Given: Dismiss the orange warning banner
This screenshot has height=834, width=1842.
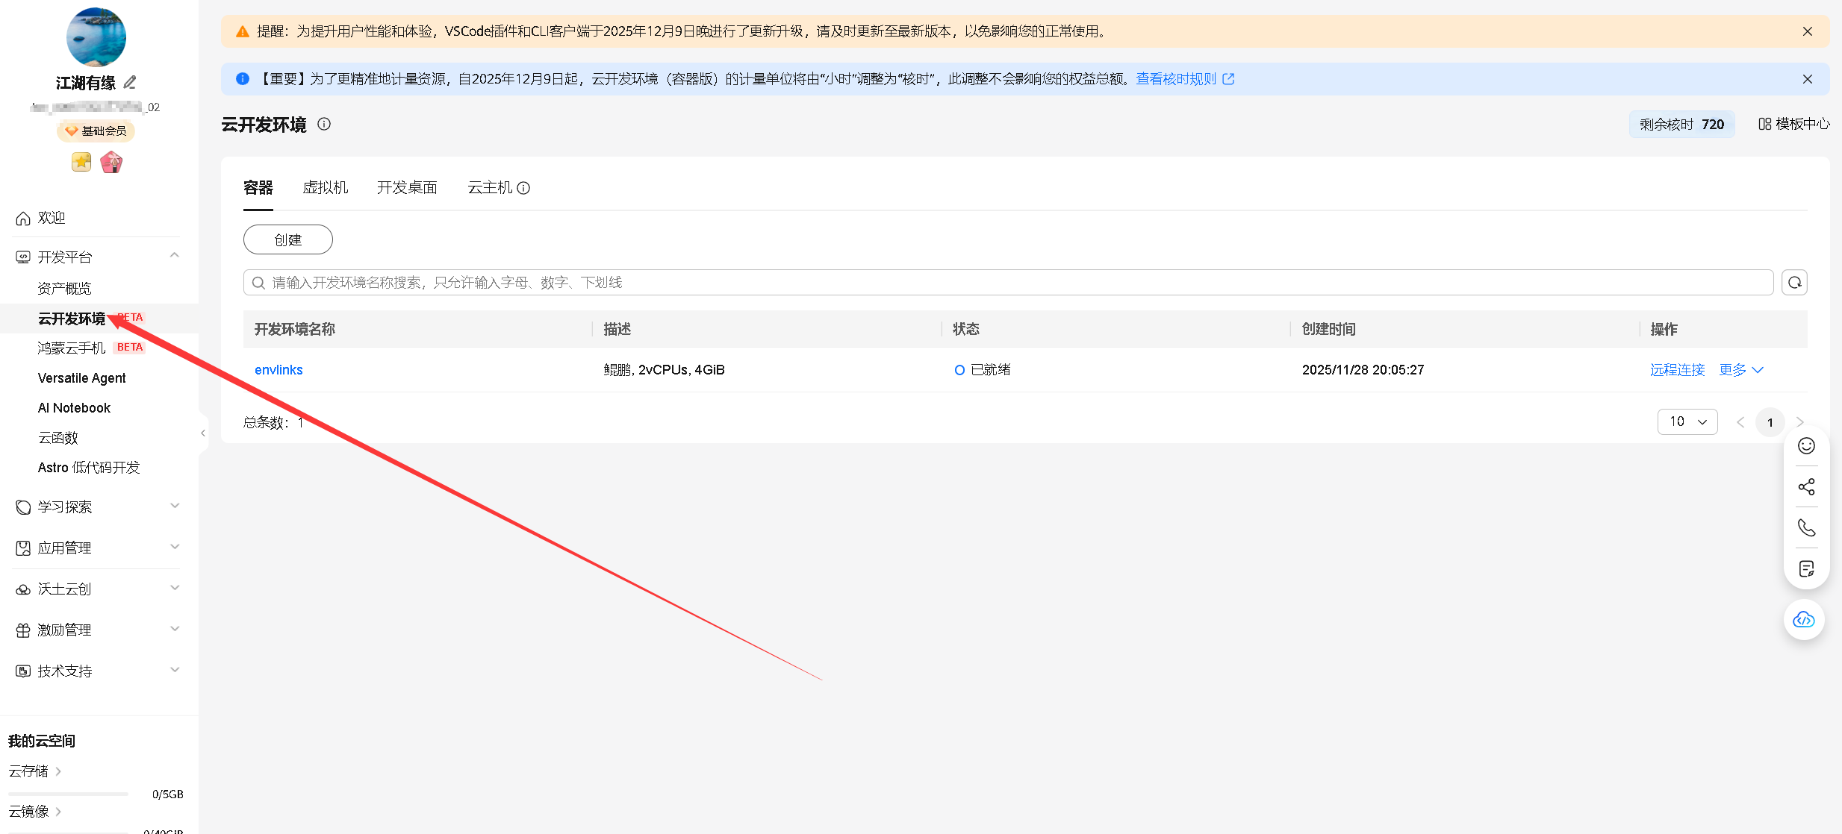Looking at the screenshot, I should pyautogui.click(x=1807, y=31).
